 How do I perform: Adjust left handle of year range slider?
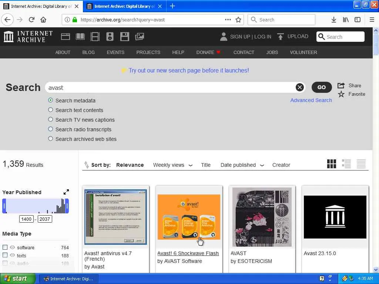(4, 206)
